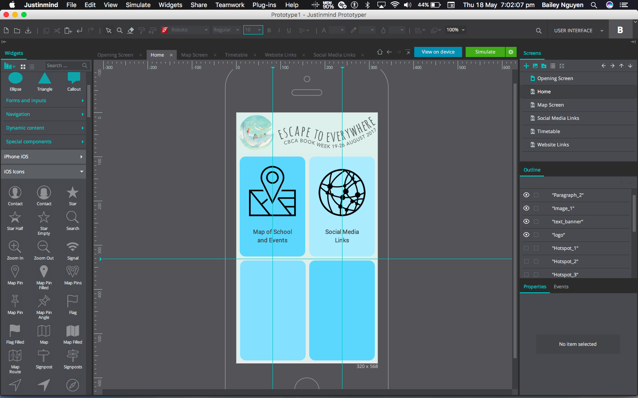Select the Signpost icon widget
Viewport: 638px width, 398px height.
[43, 356]
